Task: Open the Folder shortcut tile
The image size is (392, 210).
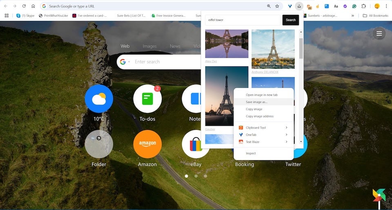Action: [x=99, y=144]
